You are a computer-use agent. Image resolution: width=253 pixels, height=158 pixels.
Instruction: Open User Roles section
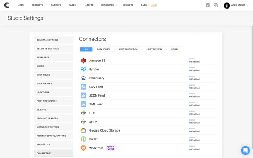pyautogui.click(x=53, y=75)
